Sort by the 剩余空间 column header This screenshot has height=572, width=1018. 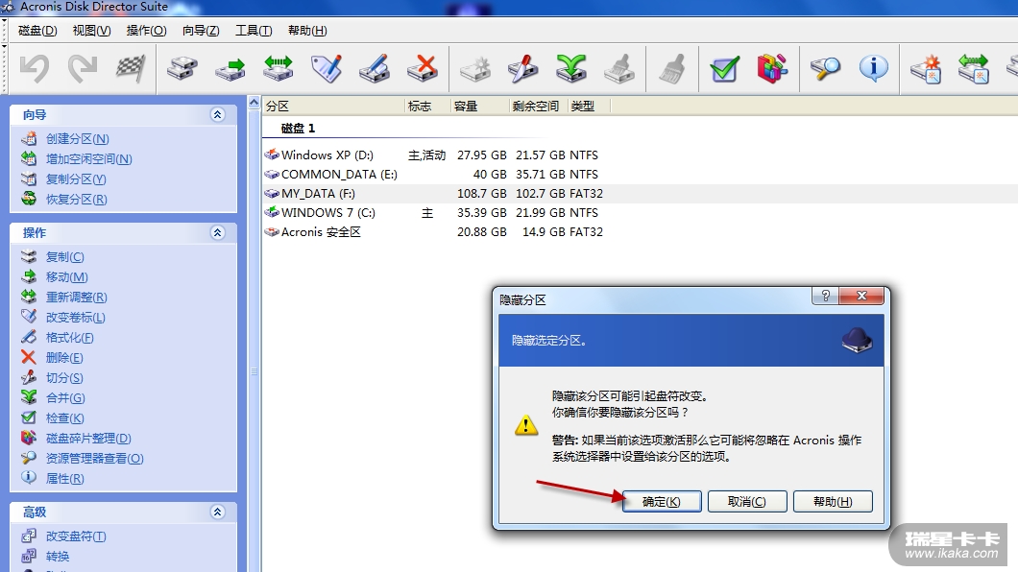tap(538, 106)
